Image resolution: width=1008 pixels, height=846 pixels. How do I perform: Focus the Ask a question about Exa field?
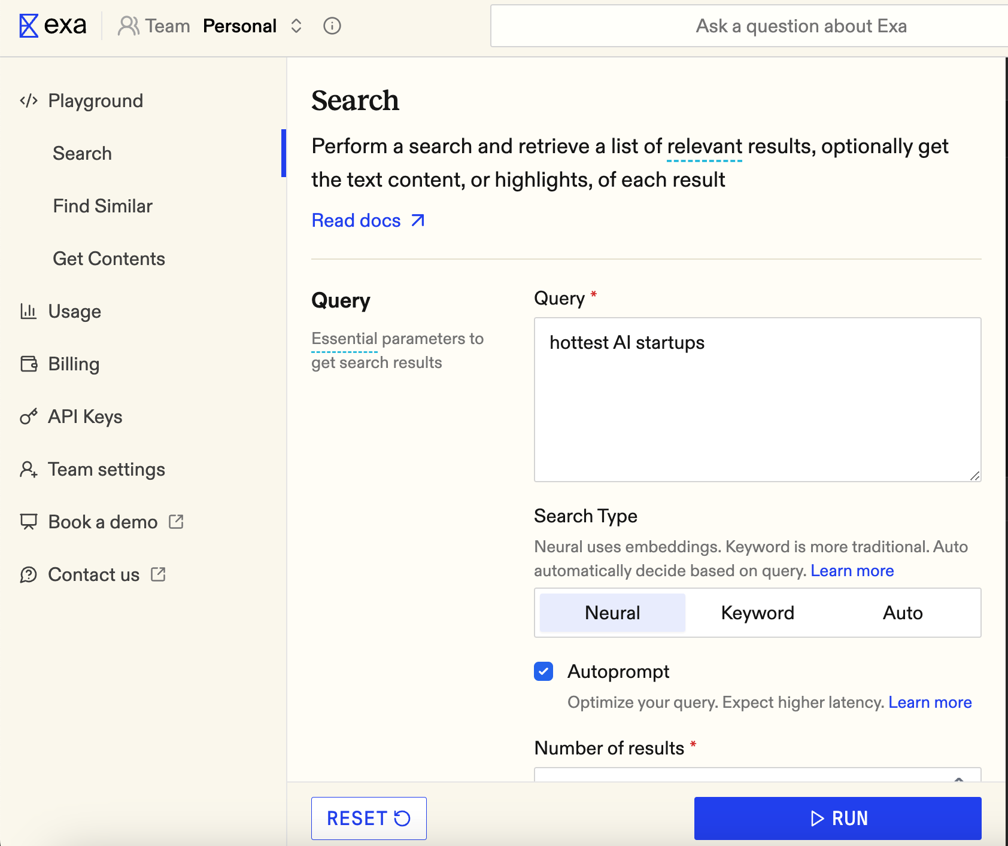tap(748, 26)
